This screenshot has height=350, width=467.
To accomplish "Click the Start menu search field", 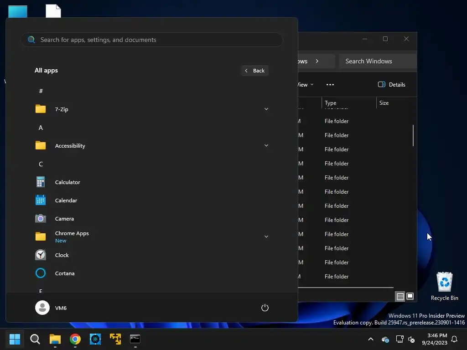I will 151,40.
